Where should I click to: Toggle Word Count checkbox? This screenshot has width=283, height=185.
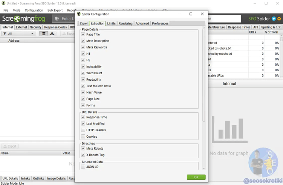tap(83, 73)
